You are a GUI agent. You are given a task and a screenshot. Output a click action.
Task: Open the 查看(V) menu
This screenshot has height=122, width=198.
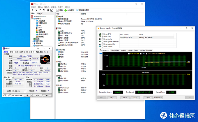click(x=40, y=7)
